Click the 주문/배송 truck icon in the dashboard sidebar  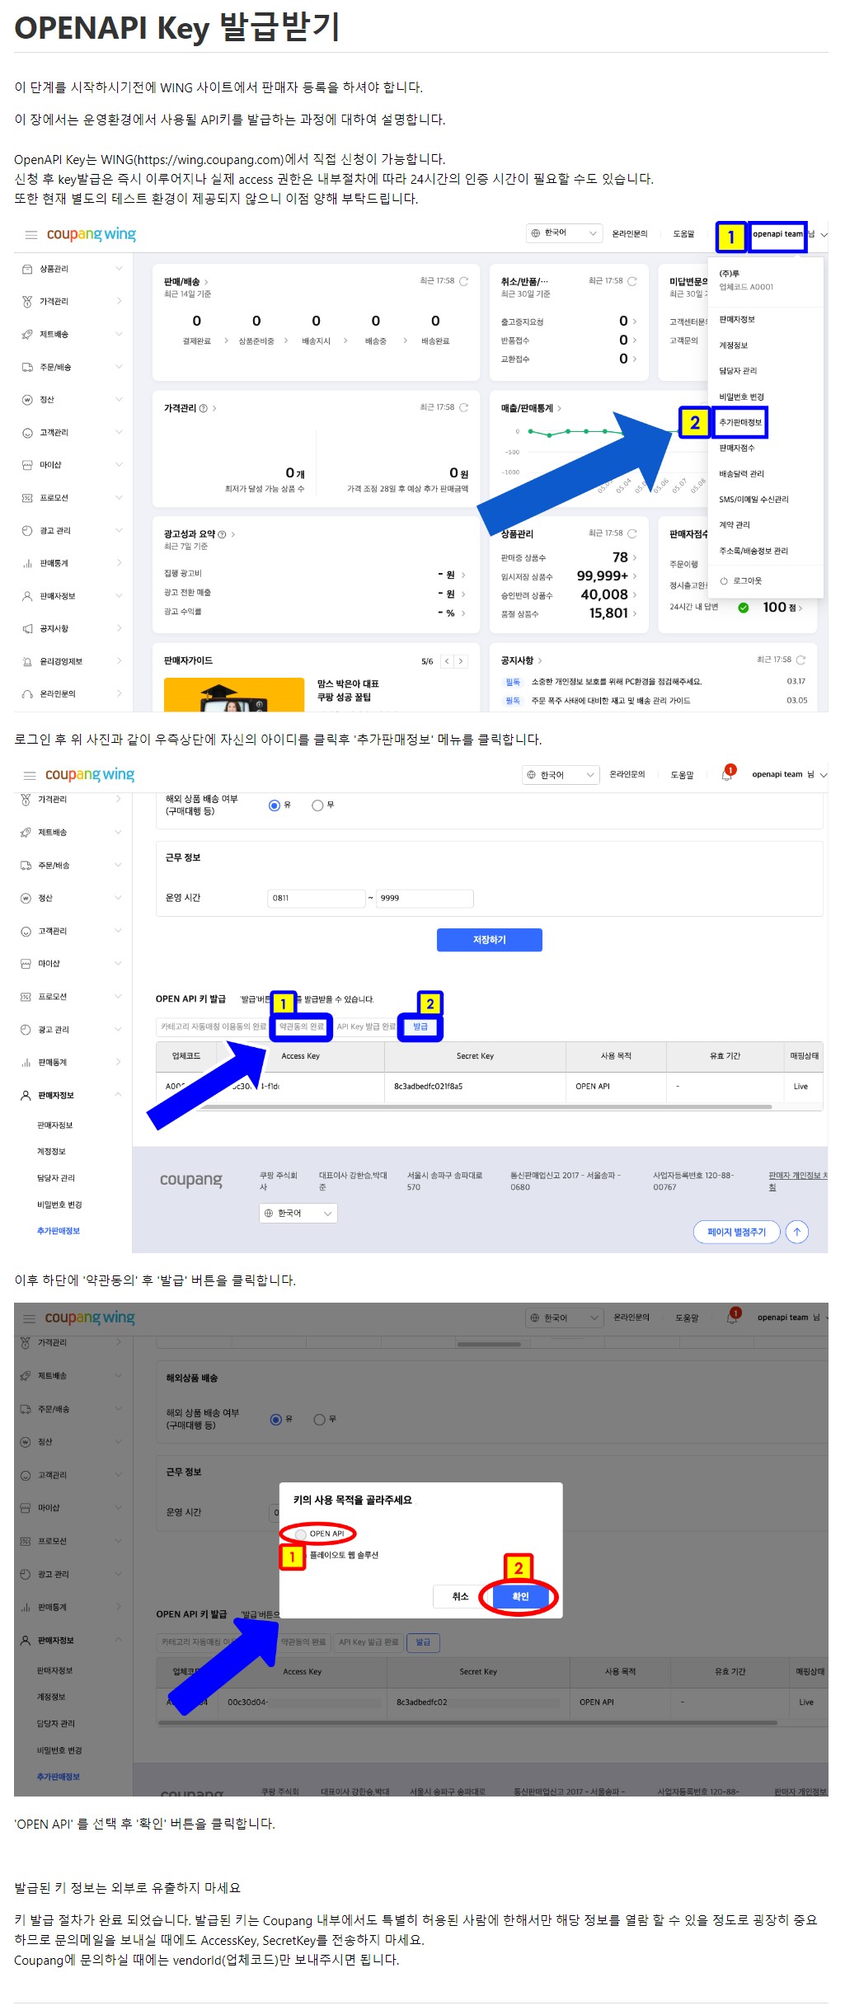tap(27, 367)
